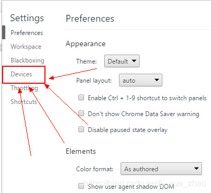Image resolution: width=211 pixels, height=193 pixels.
Task: Show the Shortcuts settings page
Action: (x=24, y=102)
